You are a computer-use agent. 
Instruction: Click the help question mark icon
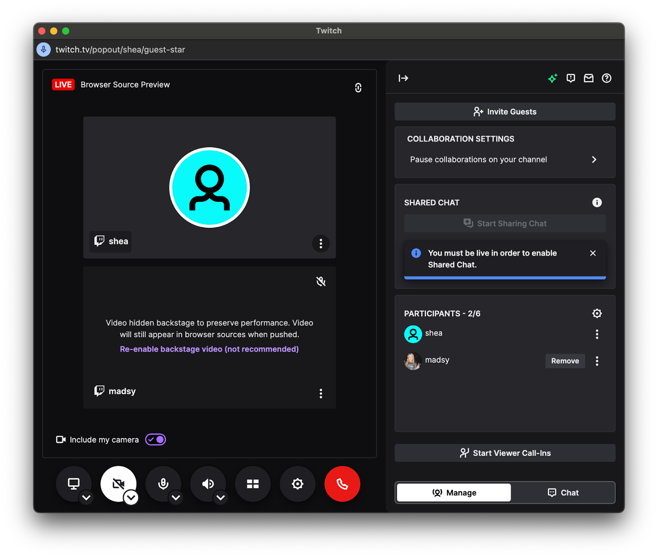point(606,78)
